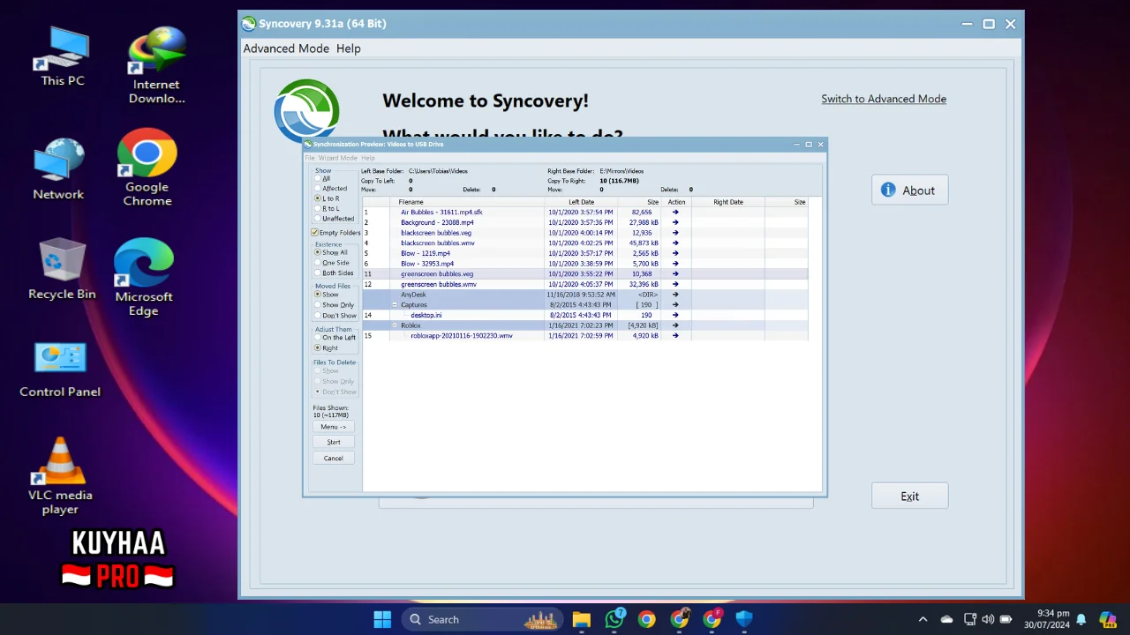This screenshot has width=1130, height=635.
Task: Open Google Chrome desktop shortcut
Action: point(147,168)
